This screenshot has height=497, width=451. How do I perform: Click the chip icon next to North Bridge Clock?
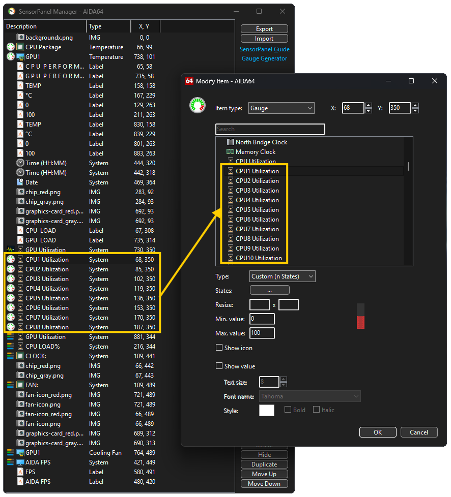click(x=231, y=142)
